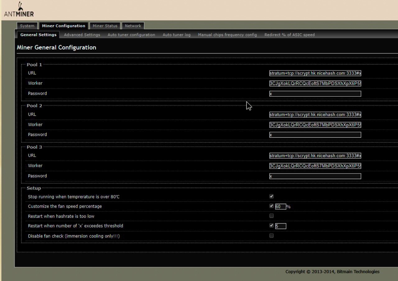Click the Pool 1 section label
The image size is (398, 281).
[34, 65]
